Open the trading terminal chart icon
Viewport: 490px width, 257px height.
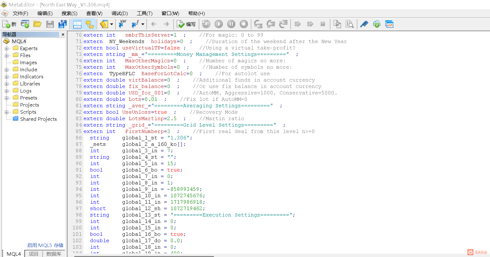click(389, 24)
